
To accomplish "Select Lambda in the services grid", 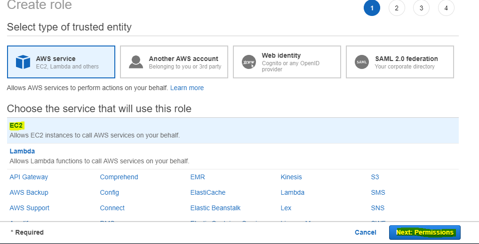I will point(292,192).
